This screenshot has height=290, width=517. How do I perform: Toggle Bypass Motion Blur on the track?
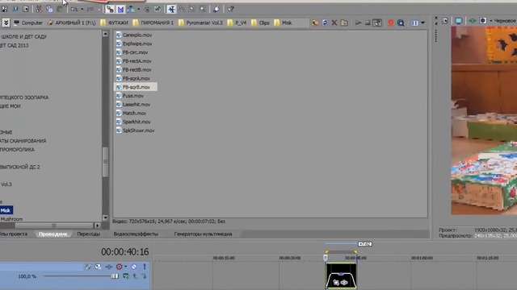pyautogui.click(x=88, y=267)
